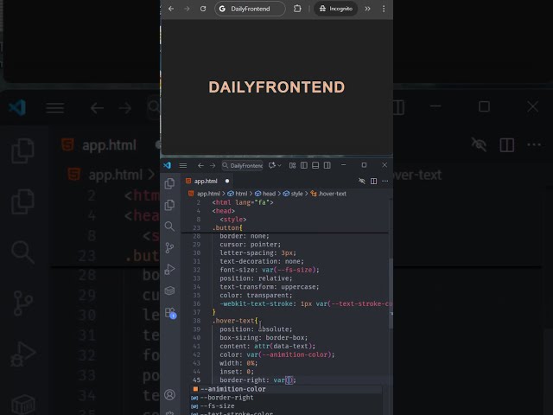Select the --fs-size suggestion
The image size is (553, 415).
pos(286,406)
